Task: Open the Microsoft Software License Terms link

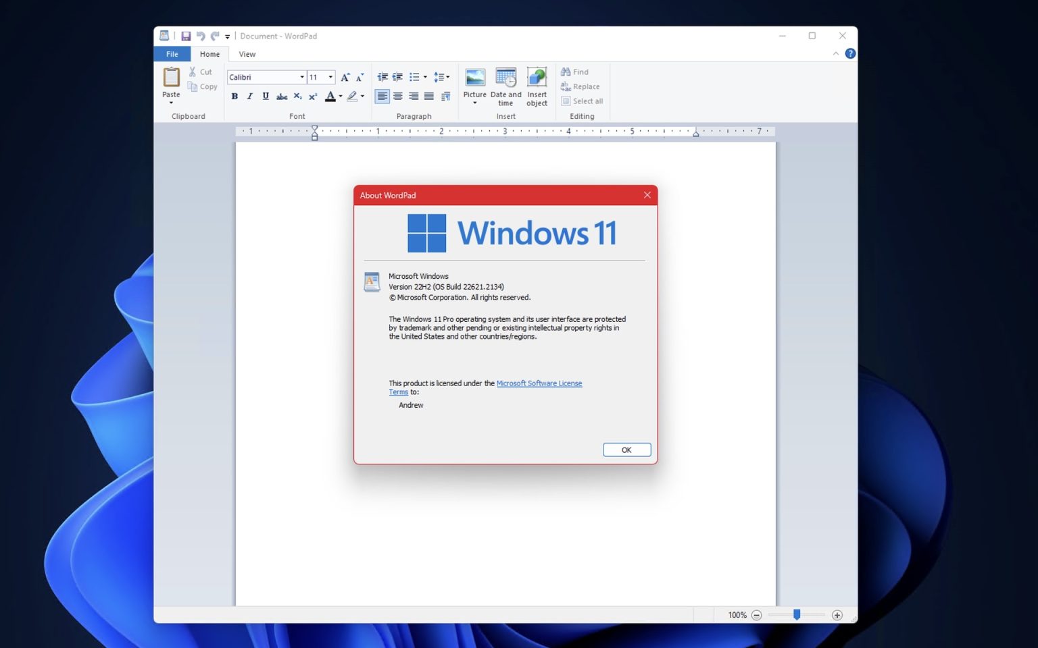Action: pyautogui.click(x=539, y=383)
